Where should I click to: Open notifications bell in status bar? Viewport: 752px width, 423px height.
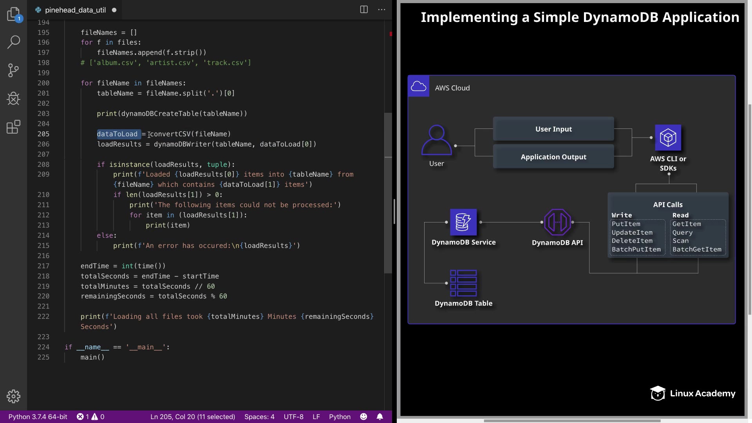[380, 417]
